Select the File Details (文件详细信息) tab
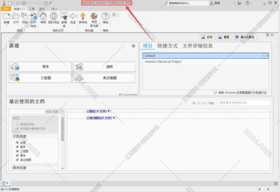Screen dimensions: 280x192 click(197, 46)
